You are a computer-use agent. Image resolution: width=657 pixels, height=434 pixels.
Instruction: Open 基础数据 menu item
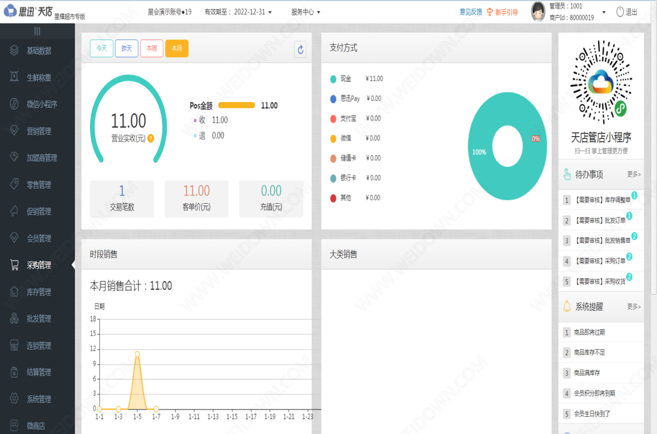[37, 51]
